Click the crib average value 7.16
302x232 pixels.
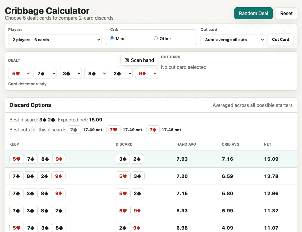pyautogui.click(x=227, y=159)
